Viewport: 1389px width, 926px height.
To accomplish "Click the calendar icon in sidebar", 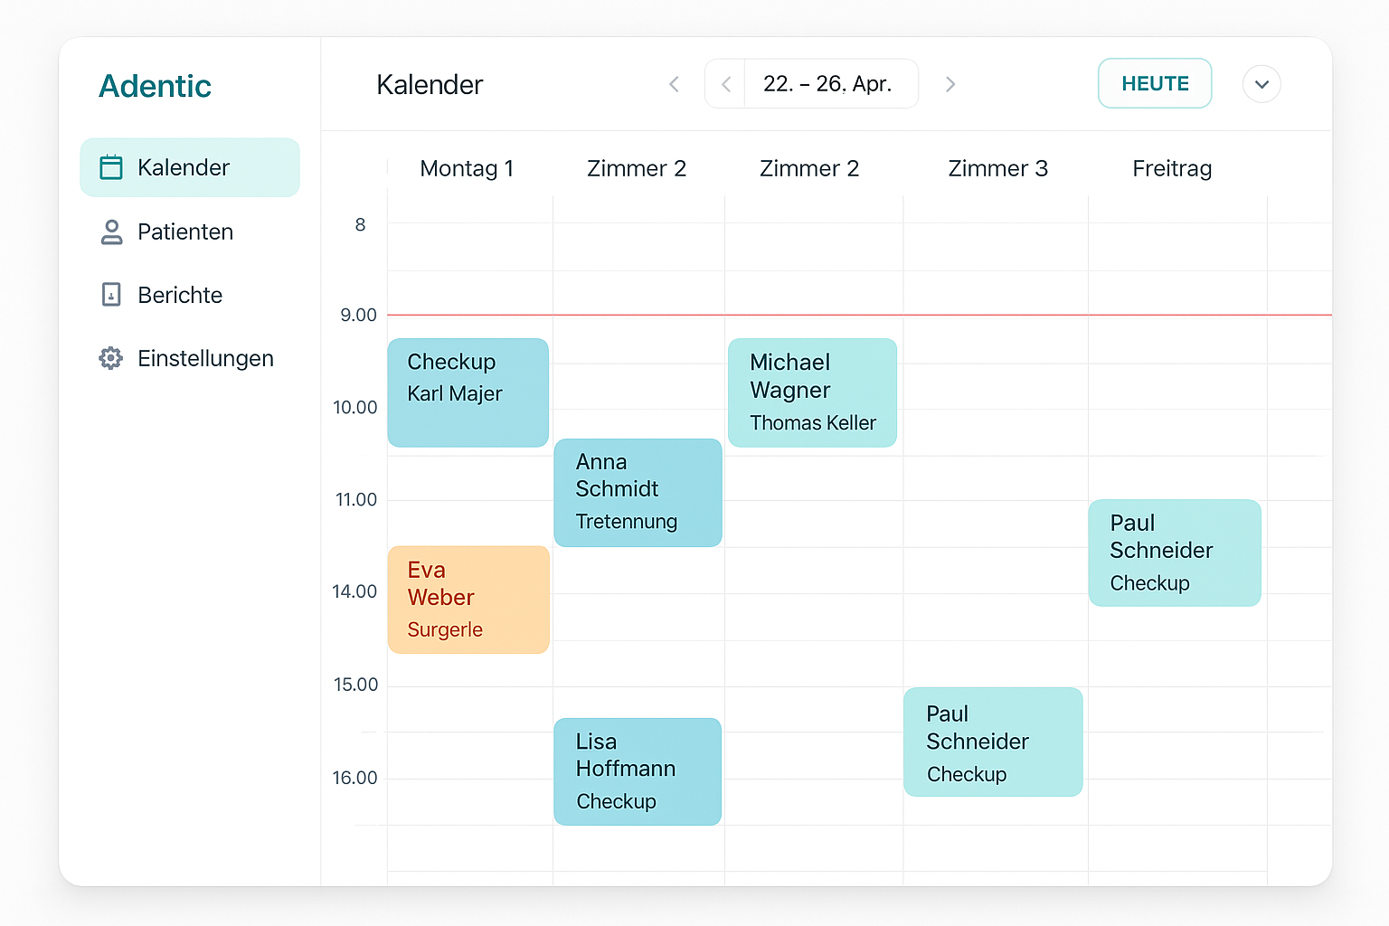I will (111, 167).
